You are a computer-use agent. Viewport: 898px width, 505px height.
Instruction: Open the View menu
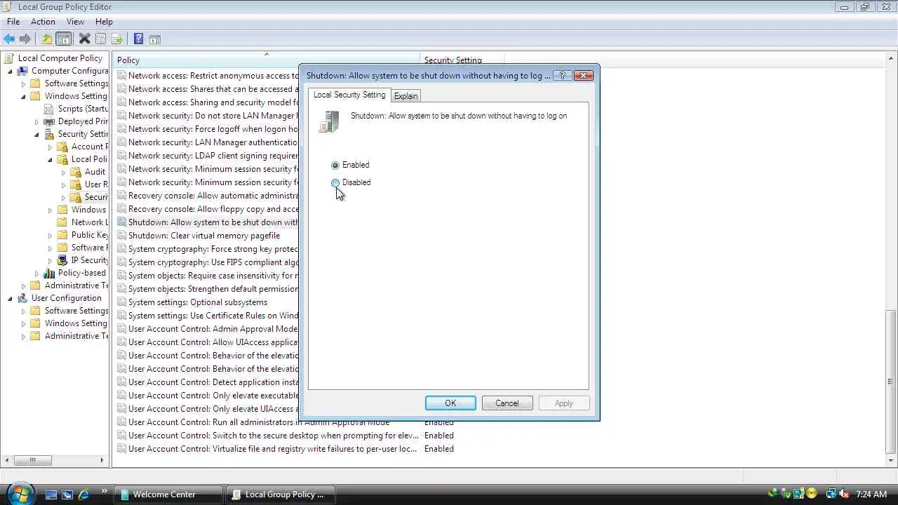(x=75, y=22)
